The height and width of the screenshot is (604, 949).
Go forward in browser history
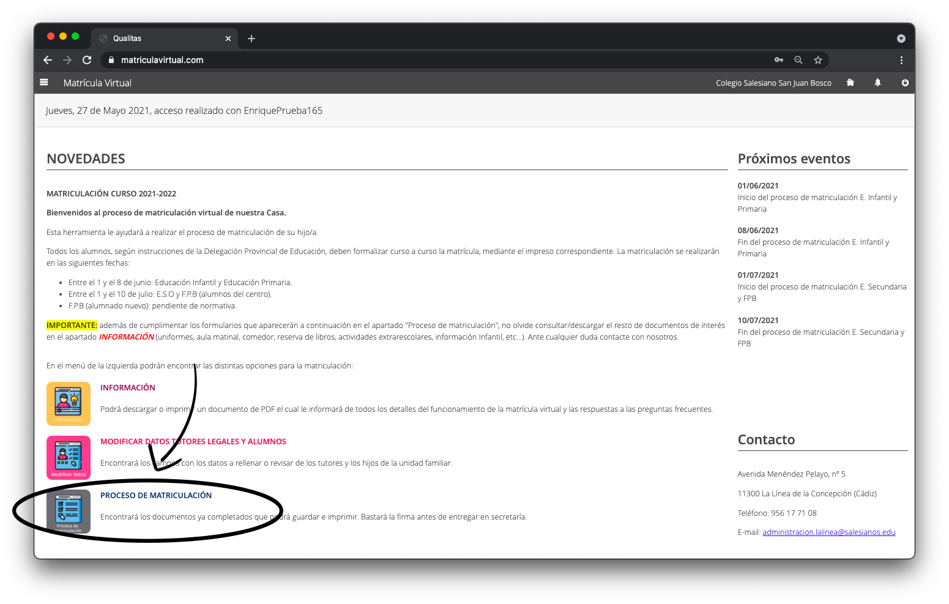pos(67,60)
